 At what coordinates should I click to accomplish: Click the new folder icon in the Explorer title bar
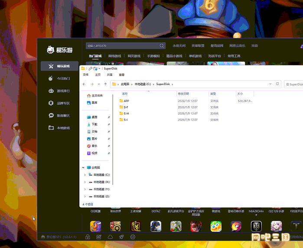pos(95,69)
